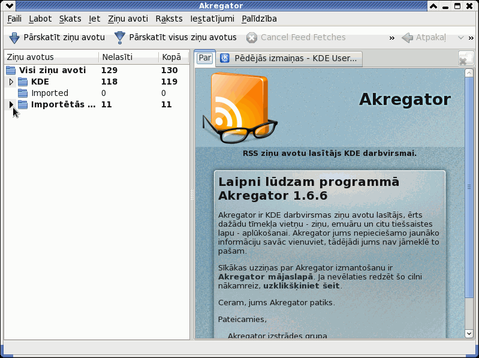
Task: Select the KDE feed row label
Action: 40,82
